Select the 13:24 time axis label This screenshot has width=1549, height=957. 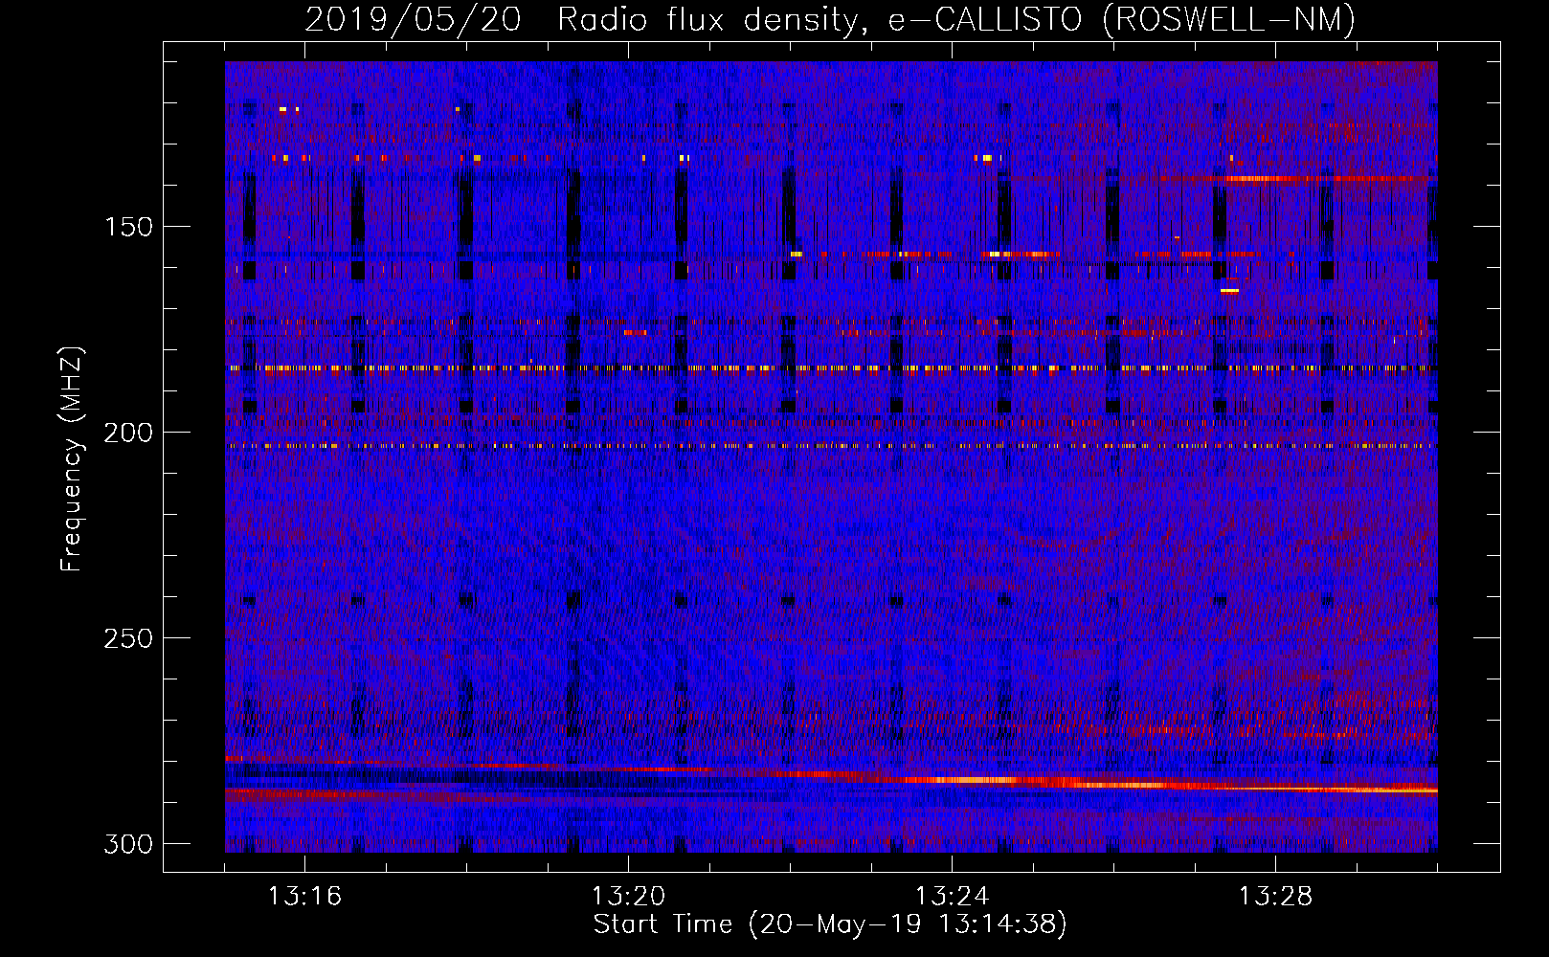pos(952,897)
